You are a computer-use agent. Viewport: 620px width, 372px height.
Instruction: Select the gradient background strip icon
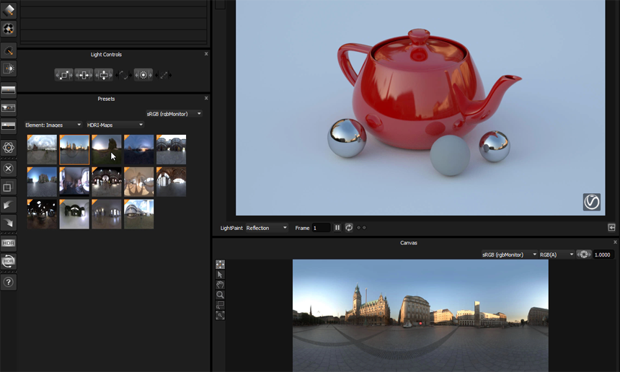click(x=9, y=90)
